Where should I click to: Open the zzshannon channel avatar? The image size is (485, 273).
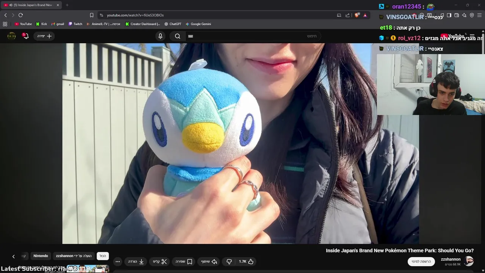pos(469,261)
